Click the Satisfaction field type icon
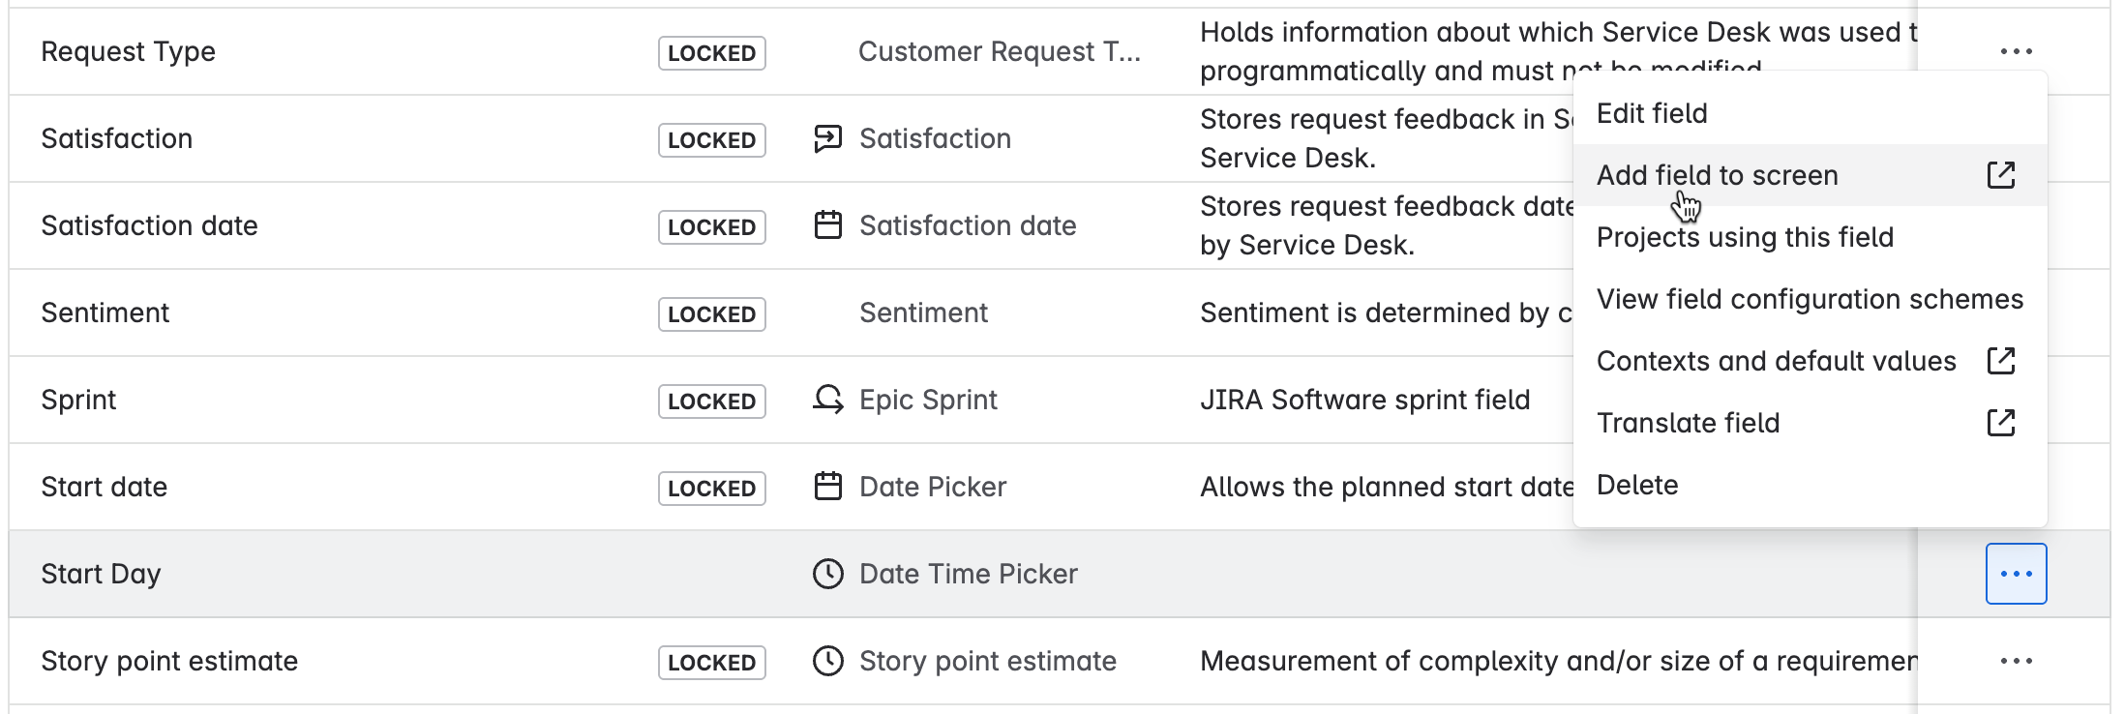Screen dimensions: 2125x714 coord(827,138)
